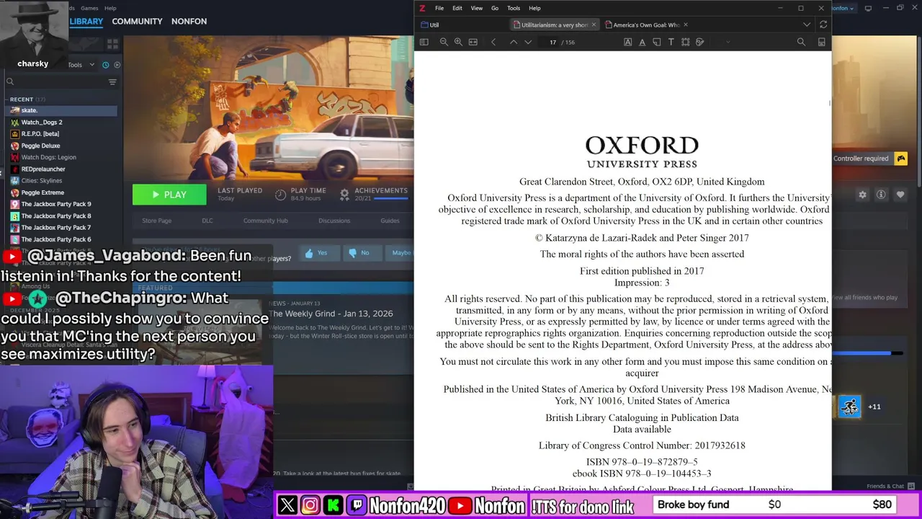Image resolution: width=922 pixels, height=519 pixels.
Task: Open the Zotero File menu
Action: [x=439, y=8]
